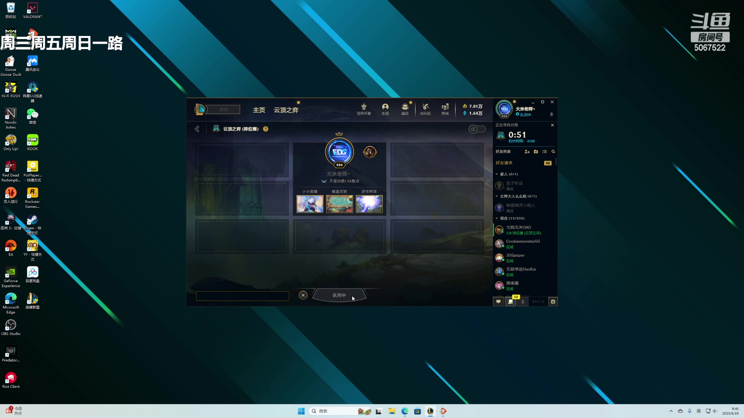Collapse the 综合 (13/232) friend group
Screen dimensions: 744x418
(x=497, y=218)
